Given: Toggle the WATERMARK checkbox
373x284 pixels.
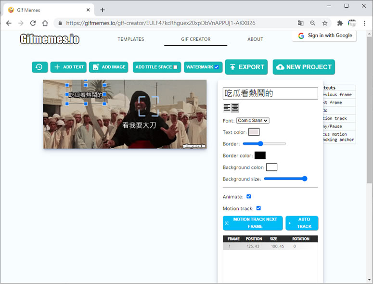Looking at the screenshot, I should 216,67.
